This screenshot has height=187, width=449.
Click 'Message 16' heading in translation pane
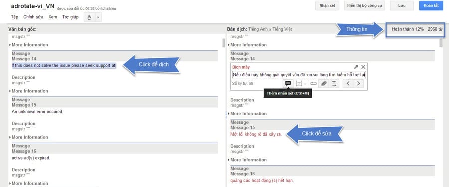point(242,174)
